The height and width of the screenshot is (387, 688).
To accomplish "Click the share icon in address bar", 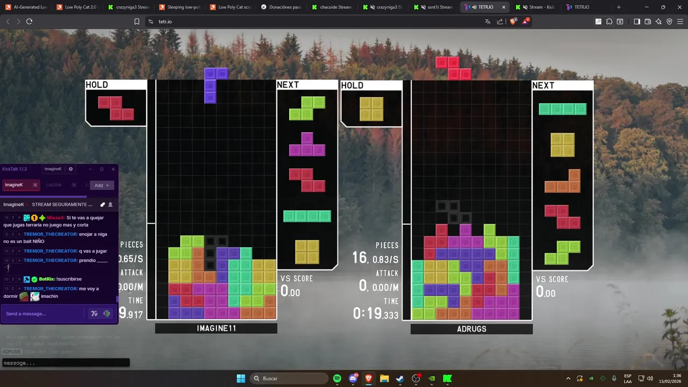I will [500, 21].
